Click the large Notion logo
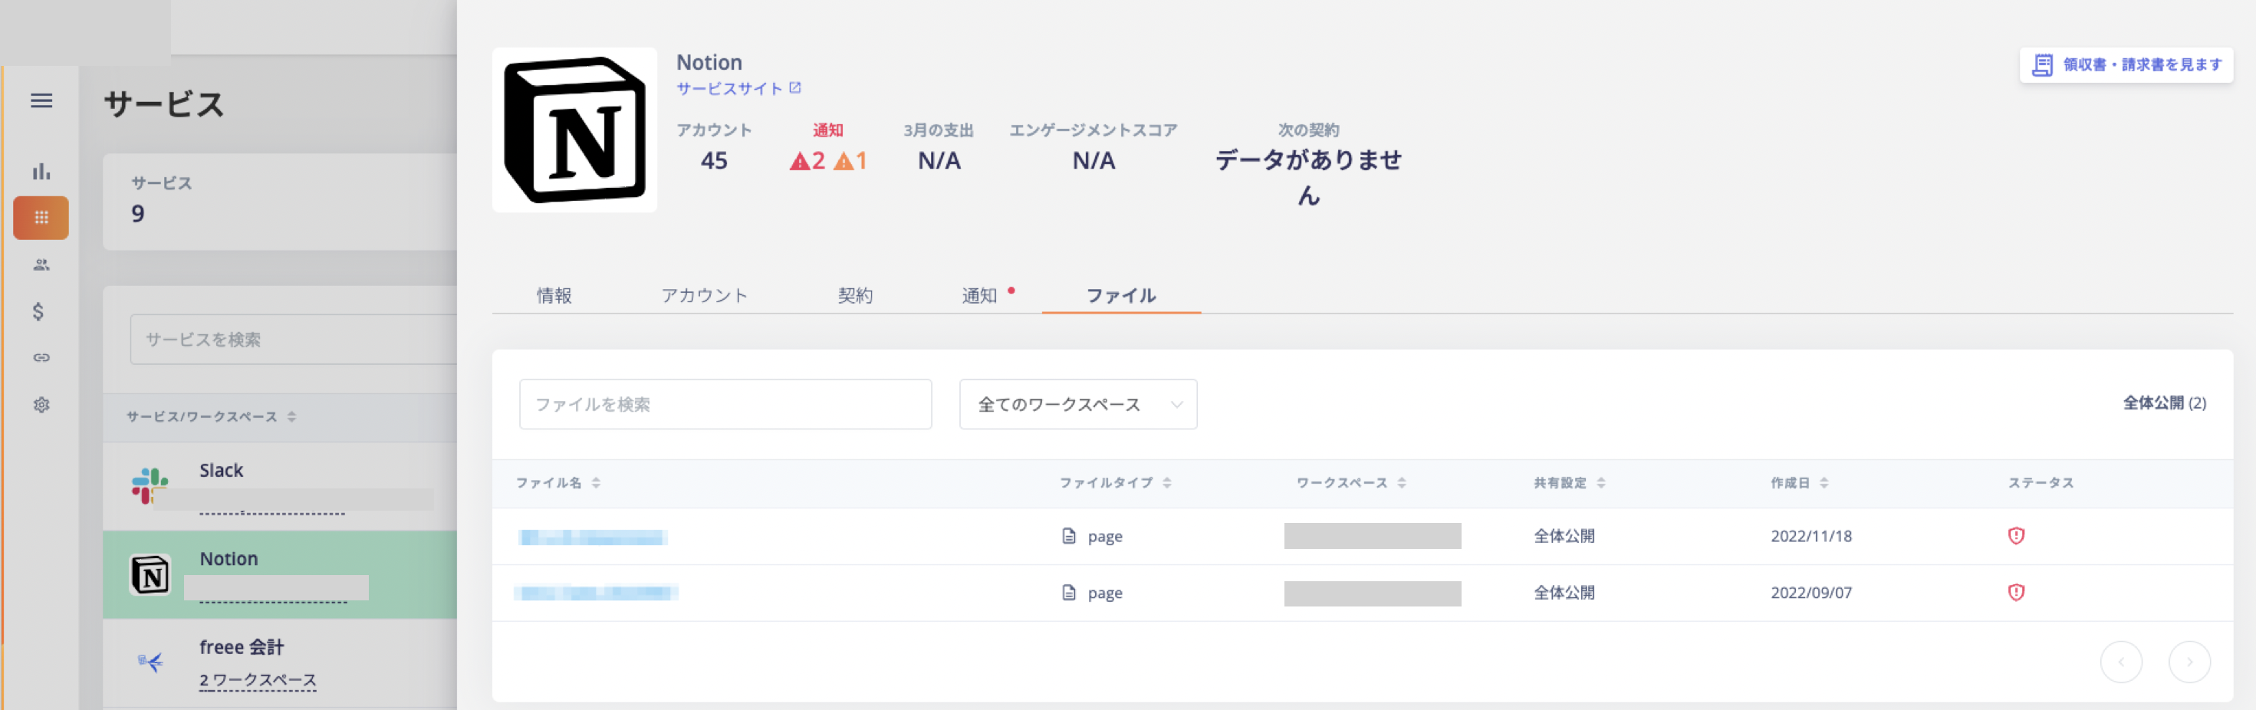This screenshot has height=710, width=2256. click(574, 130)
